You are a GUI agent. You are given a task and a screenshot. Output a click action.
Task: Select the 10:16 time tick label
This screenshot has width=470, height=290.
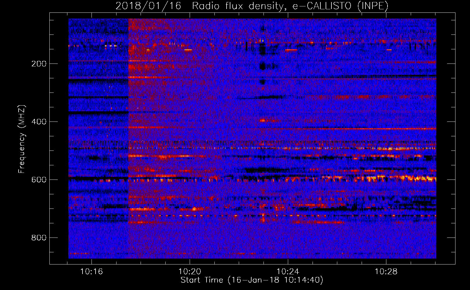(92, 272)
